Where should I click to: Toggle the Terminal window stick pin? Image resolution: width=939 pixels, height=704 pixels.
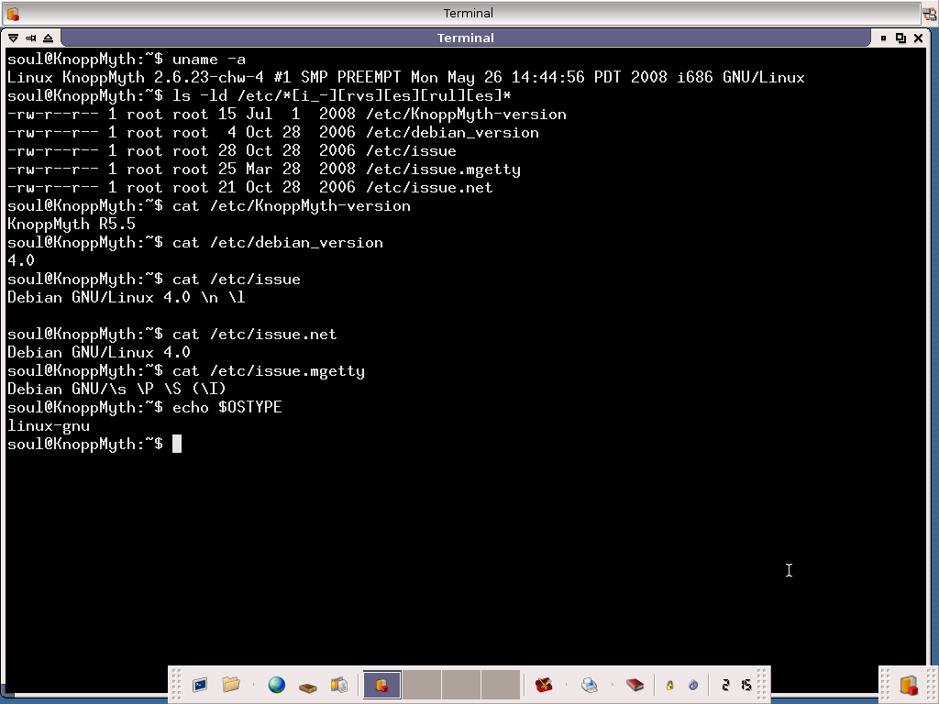coord(30,38)
